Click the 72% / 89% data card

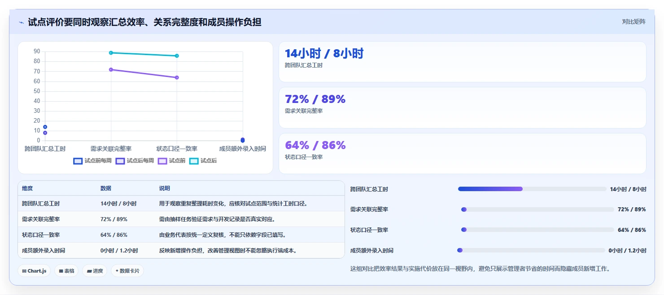pos(463,108)
